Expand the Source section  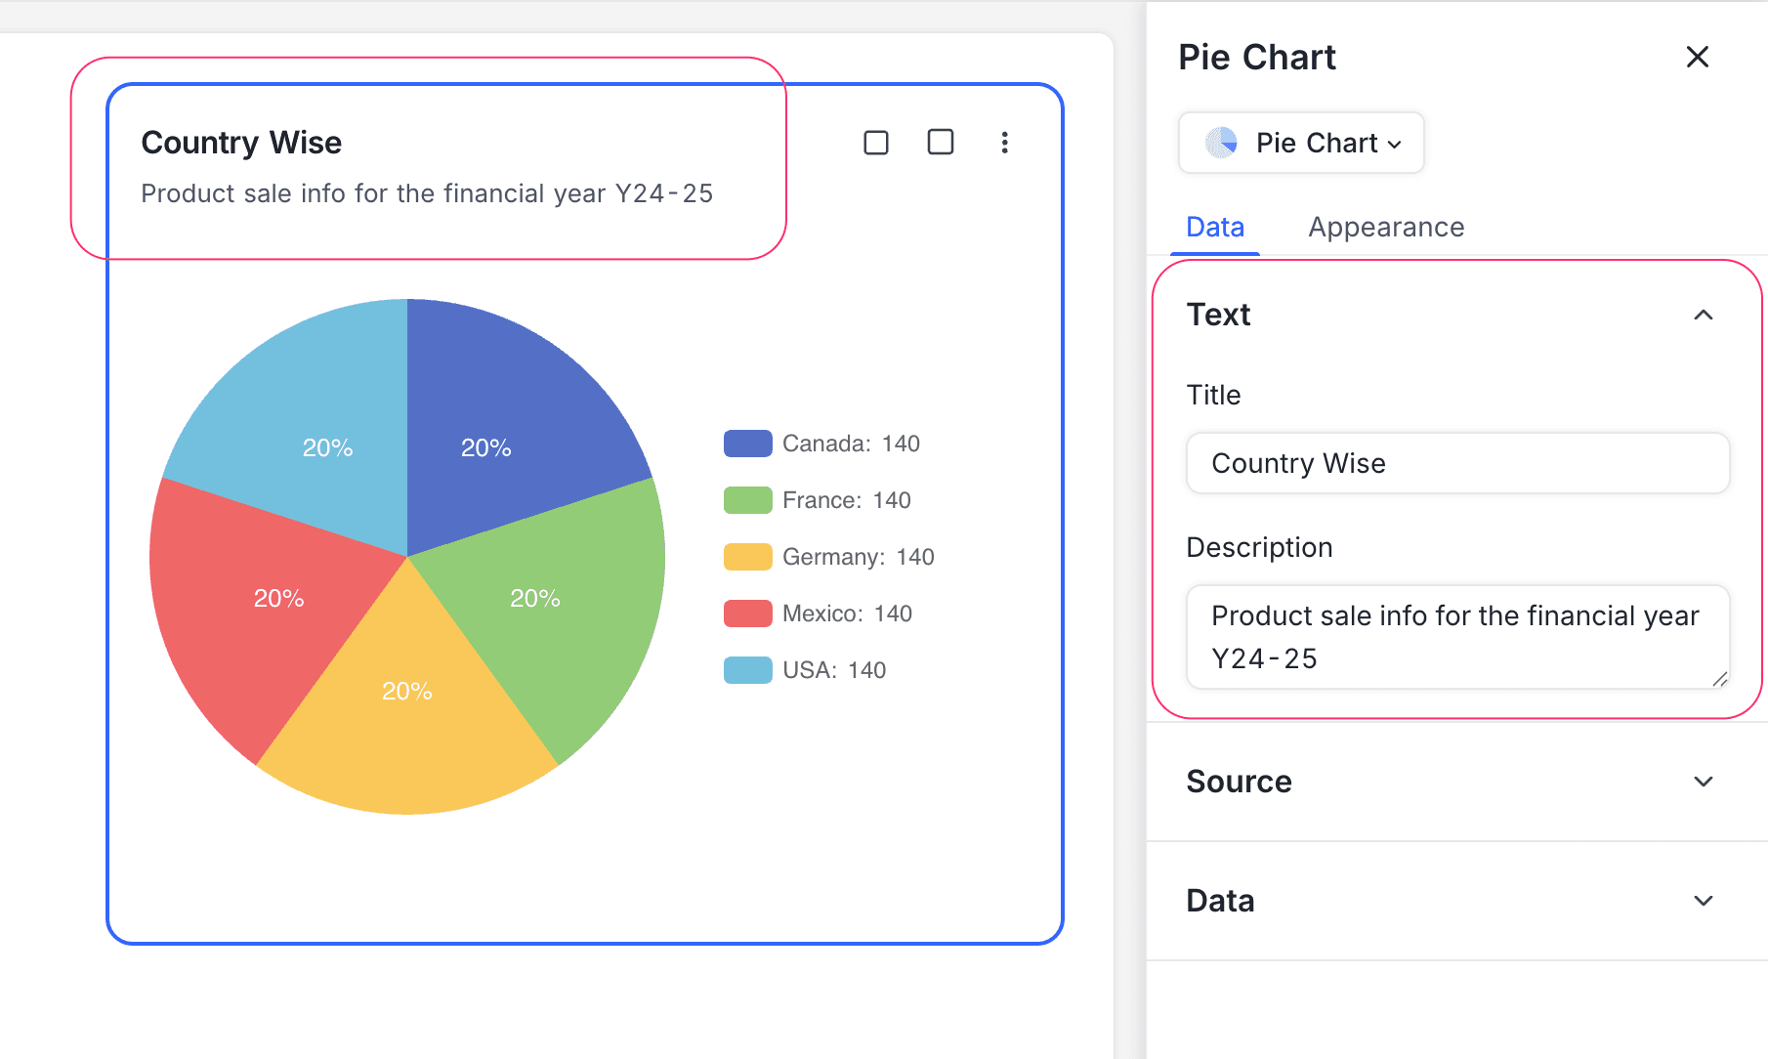point(1703,782)
